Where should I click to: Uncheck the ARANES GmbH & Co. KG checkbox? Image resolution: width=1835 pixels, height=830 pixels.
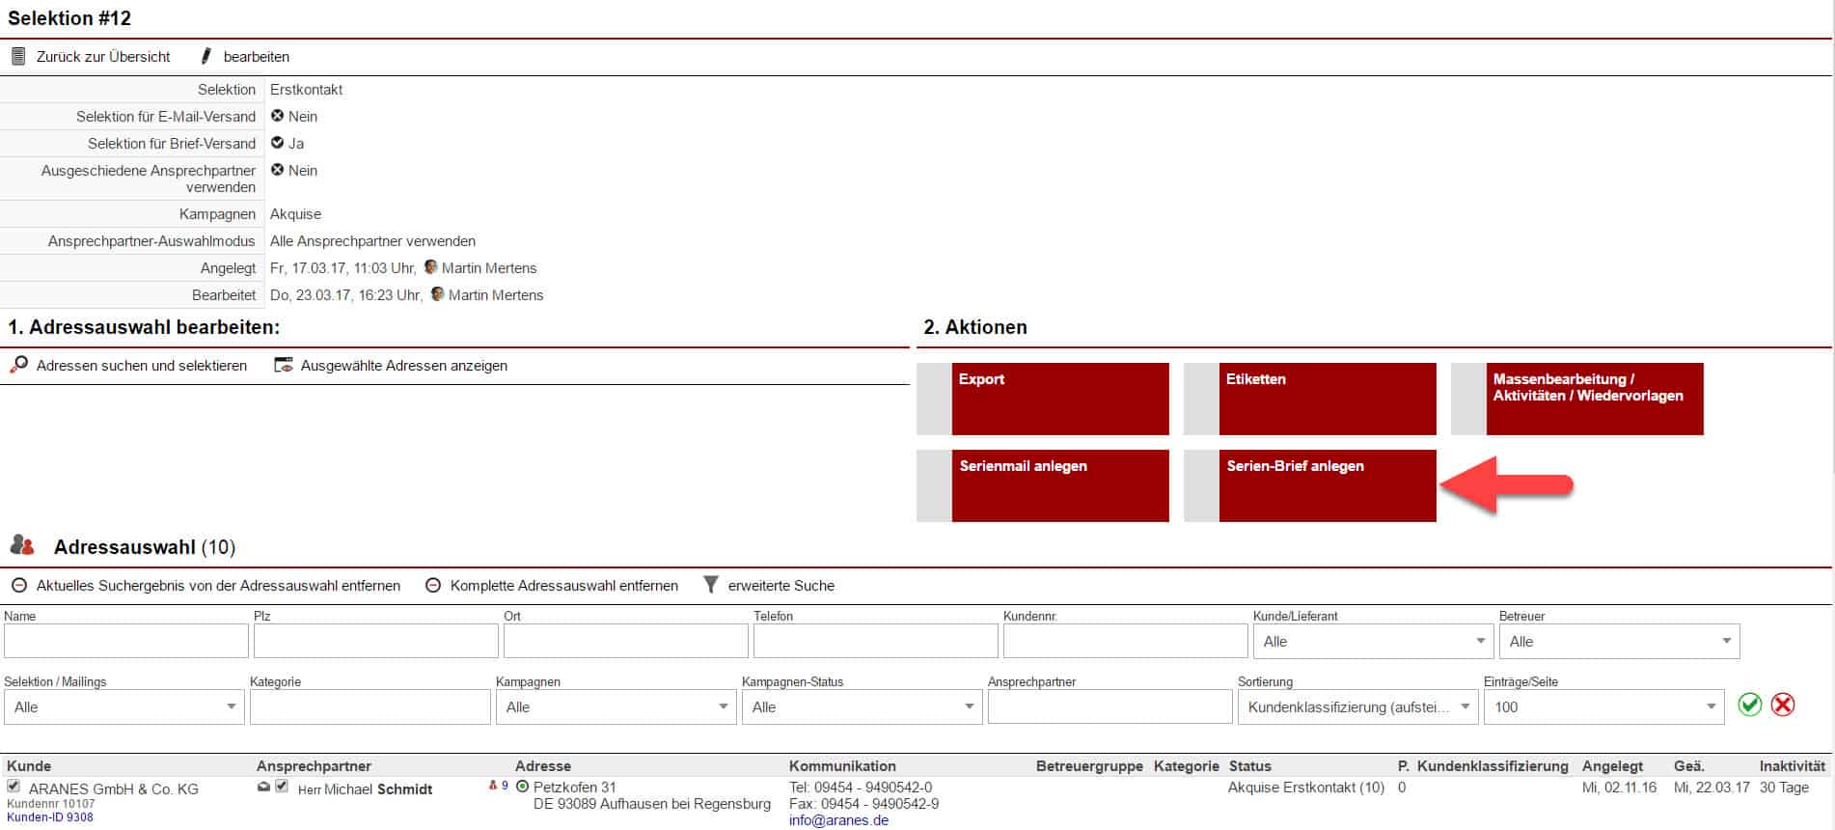click(14, 787)
